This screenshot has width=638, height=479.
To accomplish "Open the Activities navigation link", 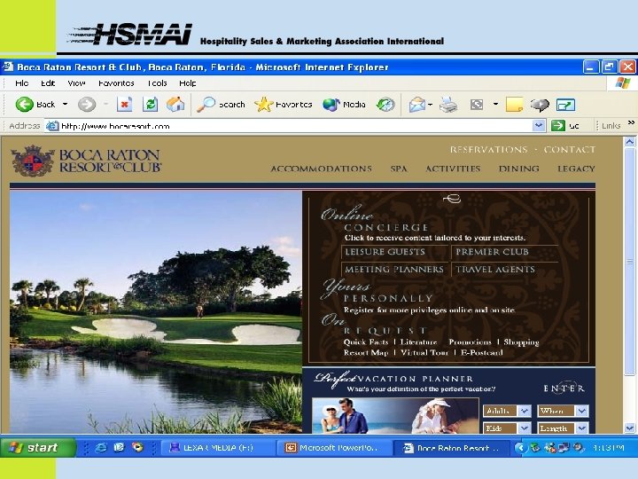I will click(453, 169).
